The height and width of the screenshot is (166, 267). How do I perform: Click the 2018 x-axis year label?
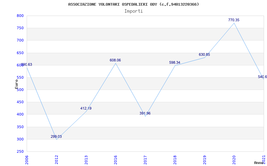[175, 160]
